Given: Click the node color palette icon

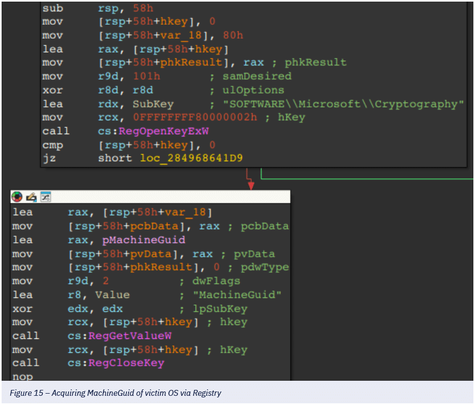Looking at the screenshot, I should tap(18, 197).
